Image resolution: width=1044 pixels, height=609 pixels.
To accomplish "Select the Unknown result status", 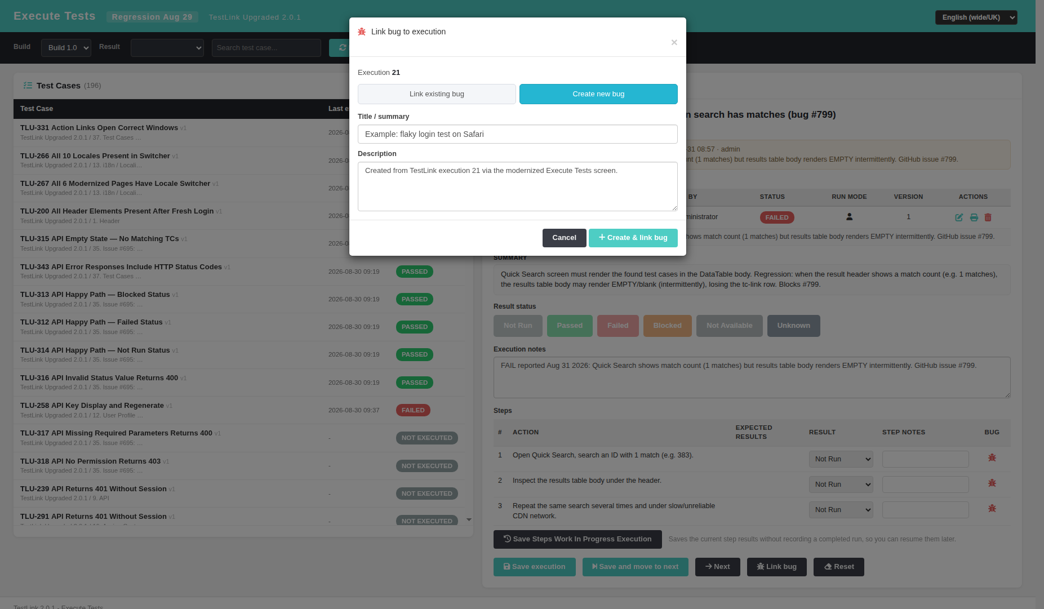I will 794,326.
